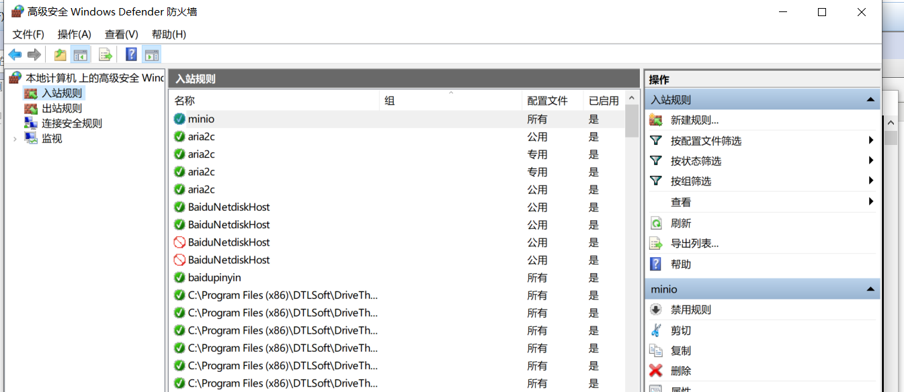The image size is (904, 392).
Task: Create a rule with 新建规则... action
Action: click(694, 120)
